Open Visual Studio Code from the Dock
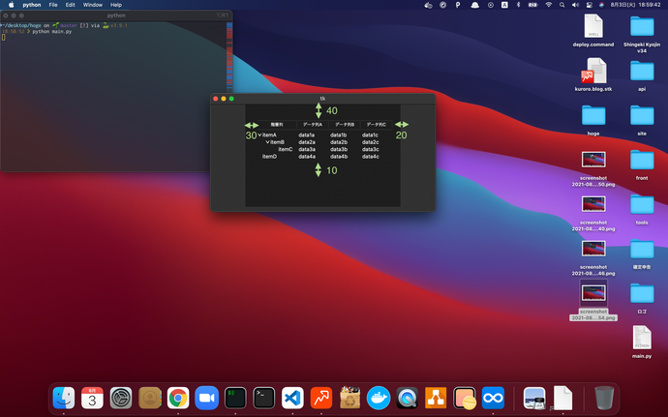668x417 pixels. [x=292, y=398]
